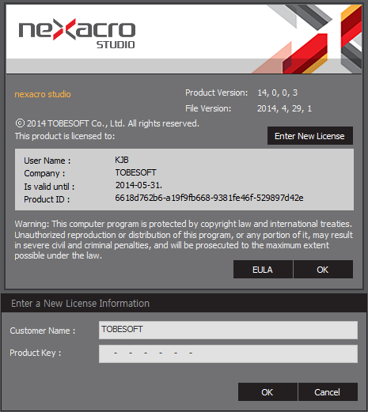Click the Enter a New License Information header
The image size is (368, 412).
click(x=80, y=304)
